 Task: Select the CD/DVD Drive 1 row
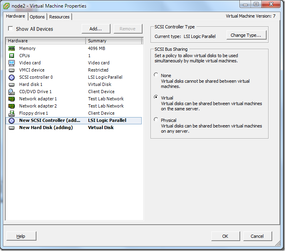point(74,92)
